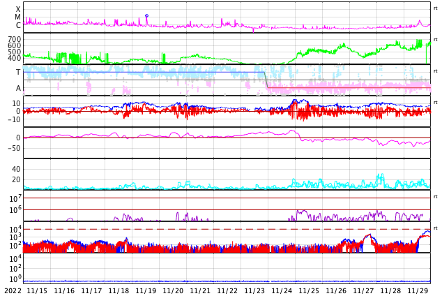The image size is (442, 296).
Task: Click the 'M' flare class axis label
Action: (17, 17)
